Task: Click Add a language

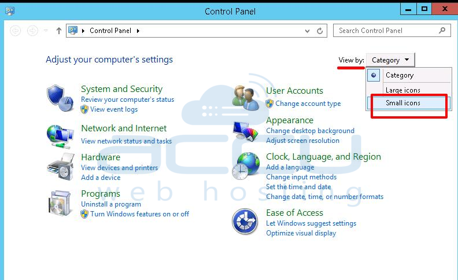Action: (290, 167)
